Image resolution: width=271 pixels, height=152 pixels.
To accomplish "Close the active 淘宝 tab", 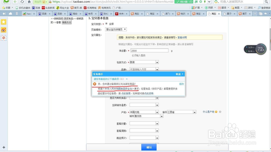I will 219,14.
